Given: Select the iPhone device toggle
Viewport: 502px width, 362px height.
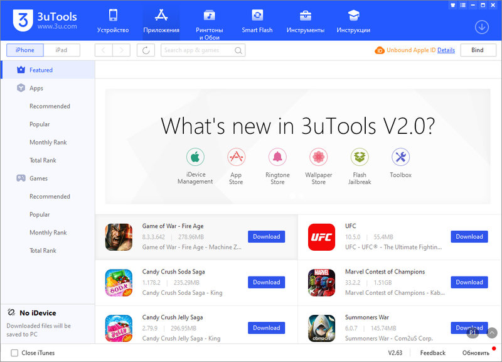Looking at the screenshot, I should (x=25, y=50).
